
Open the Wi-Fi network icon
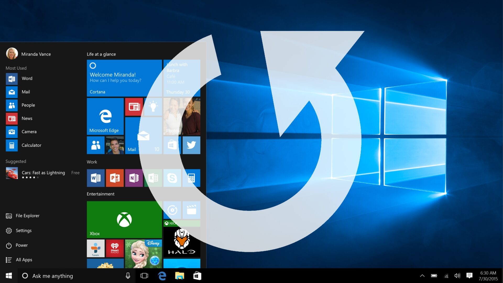(x=446, y=276)
